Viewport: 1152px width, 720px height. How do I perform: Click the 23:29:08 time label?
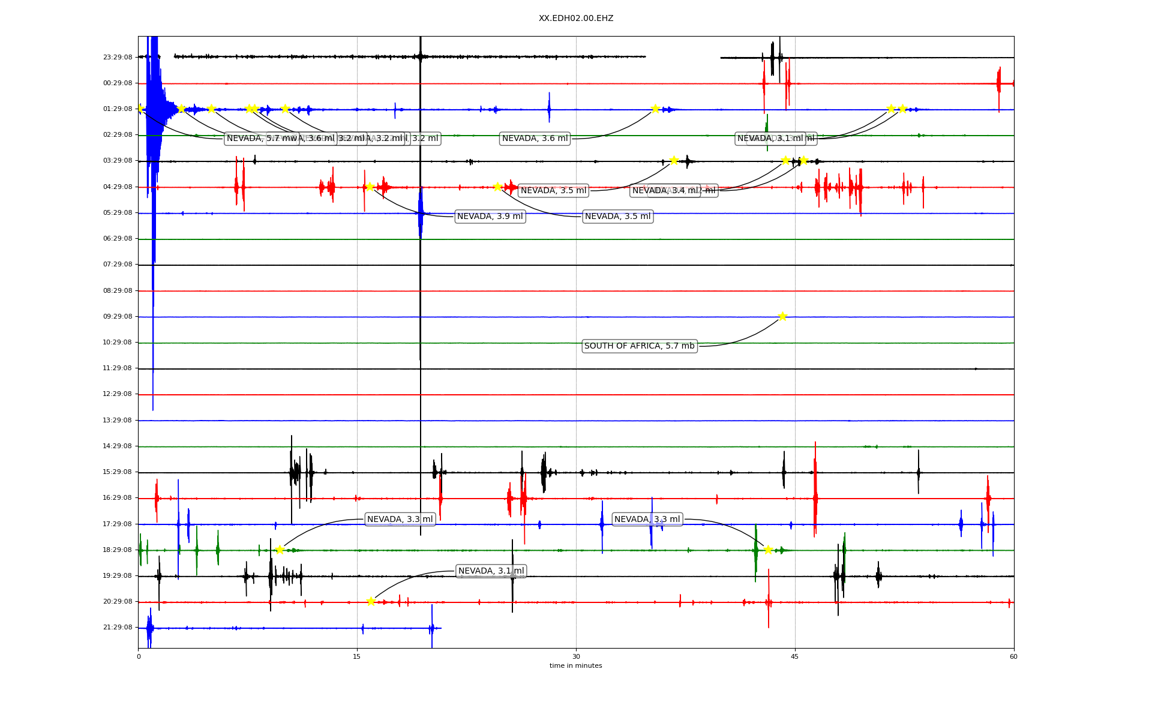(118, 57)
